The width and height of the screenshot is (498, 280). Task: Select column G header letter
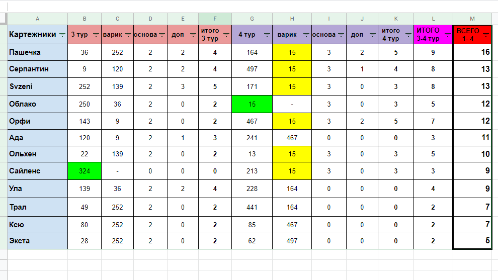252,19
